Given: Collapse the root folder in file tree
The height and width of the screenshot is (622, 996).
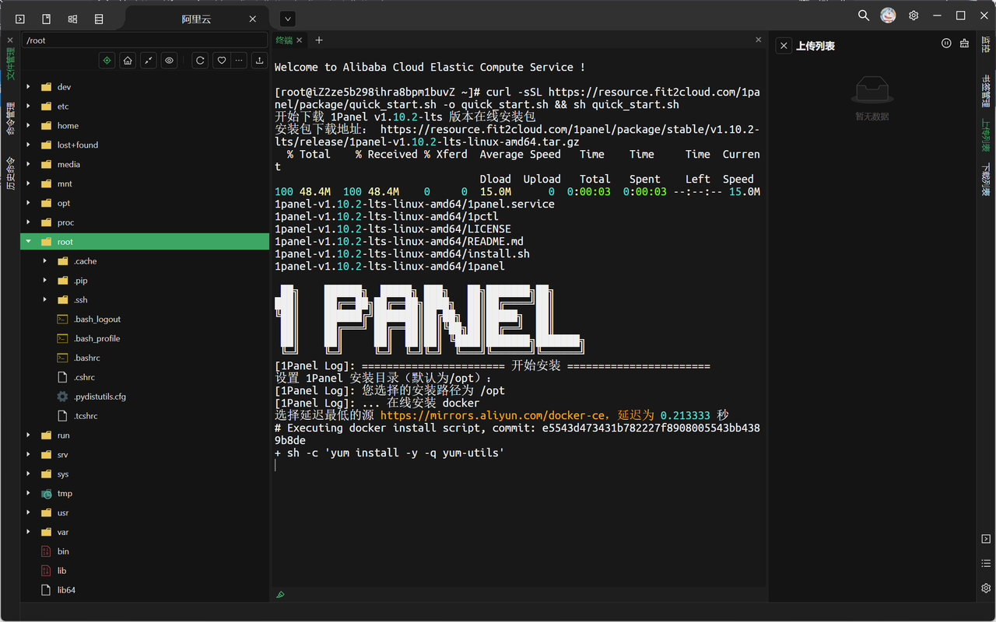Looking at the screenshot, I should tap(29, 242).
